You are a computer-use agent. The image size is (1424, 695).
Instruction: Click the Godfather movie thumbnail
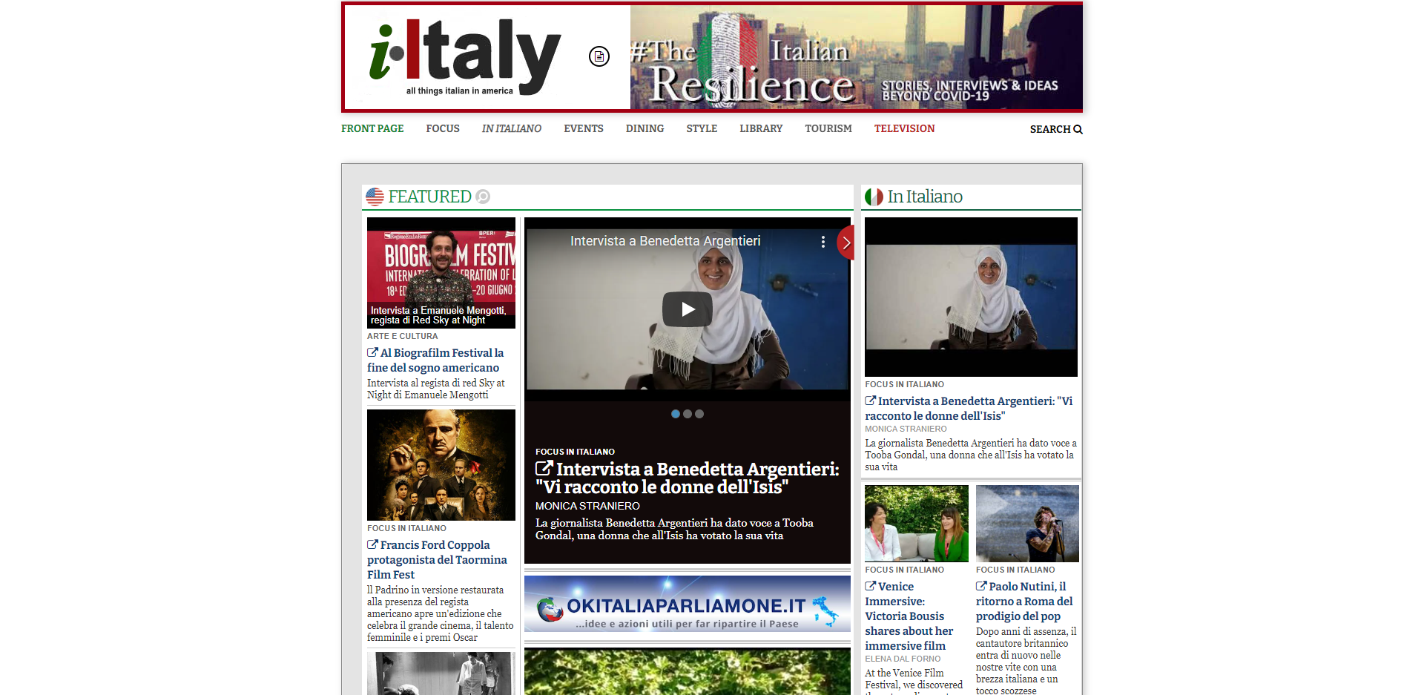pyautogui.click(x=441, y=465)
